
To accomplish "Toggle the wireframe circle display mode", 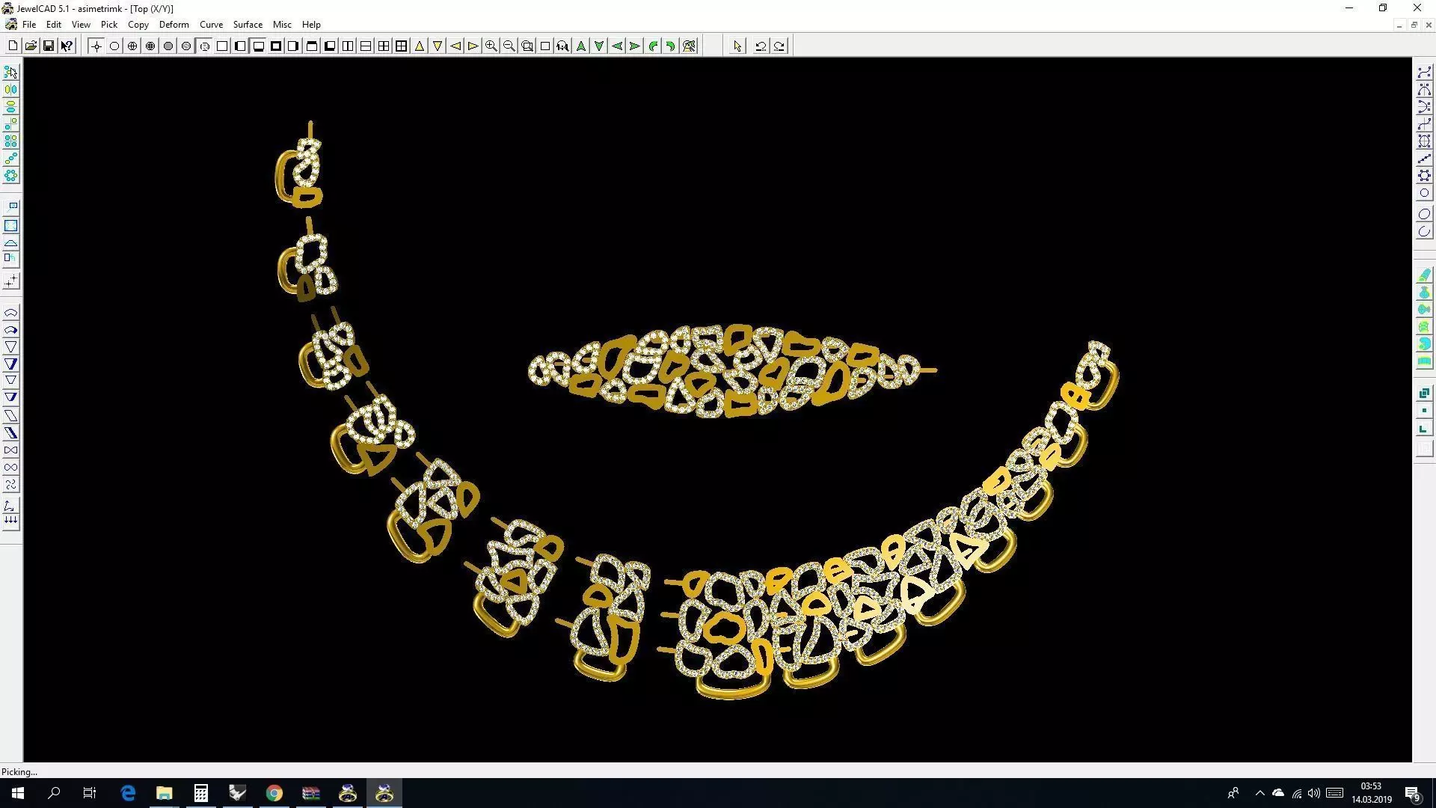I will [x=114, y=46].
